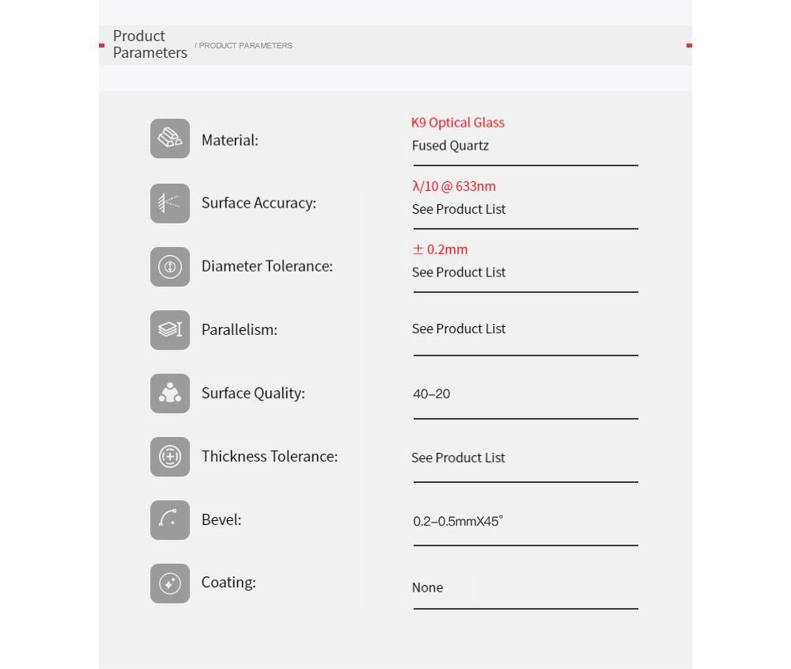
Task: Select the Coating sparkle icon
Action: (170, 583)
